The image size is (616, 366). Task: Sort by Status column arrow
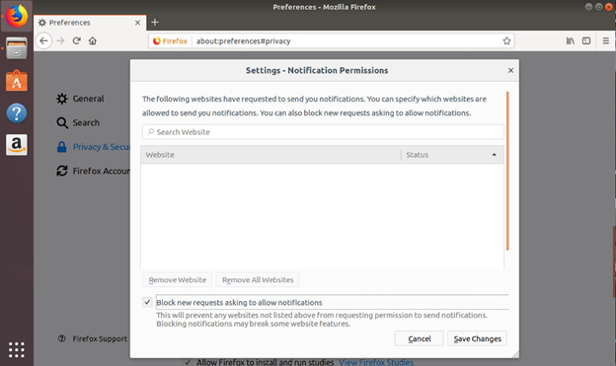click(494, 155)
